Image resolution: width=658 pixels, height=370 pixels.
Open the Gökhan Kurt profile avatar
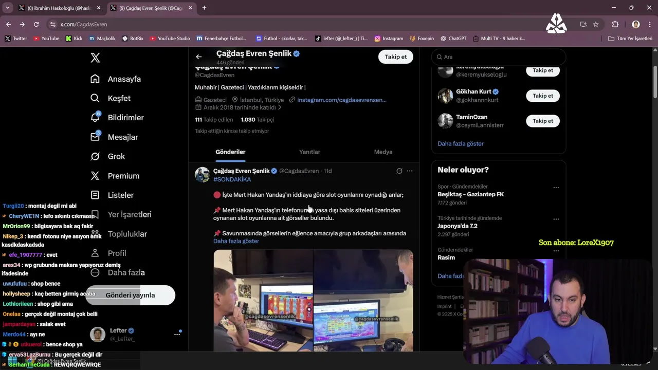445,96
